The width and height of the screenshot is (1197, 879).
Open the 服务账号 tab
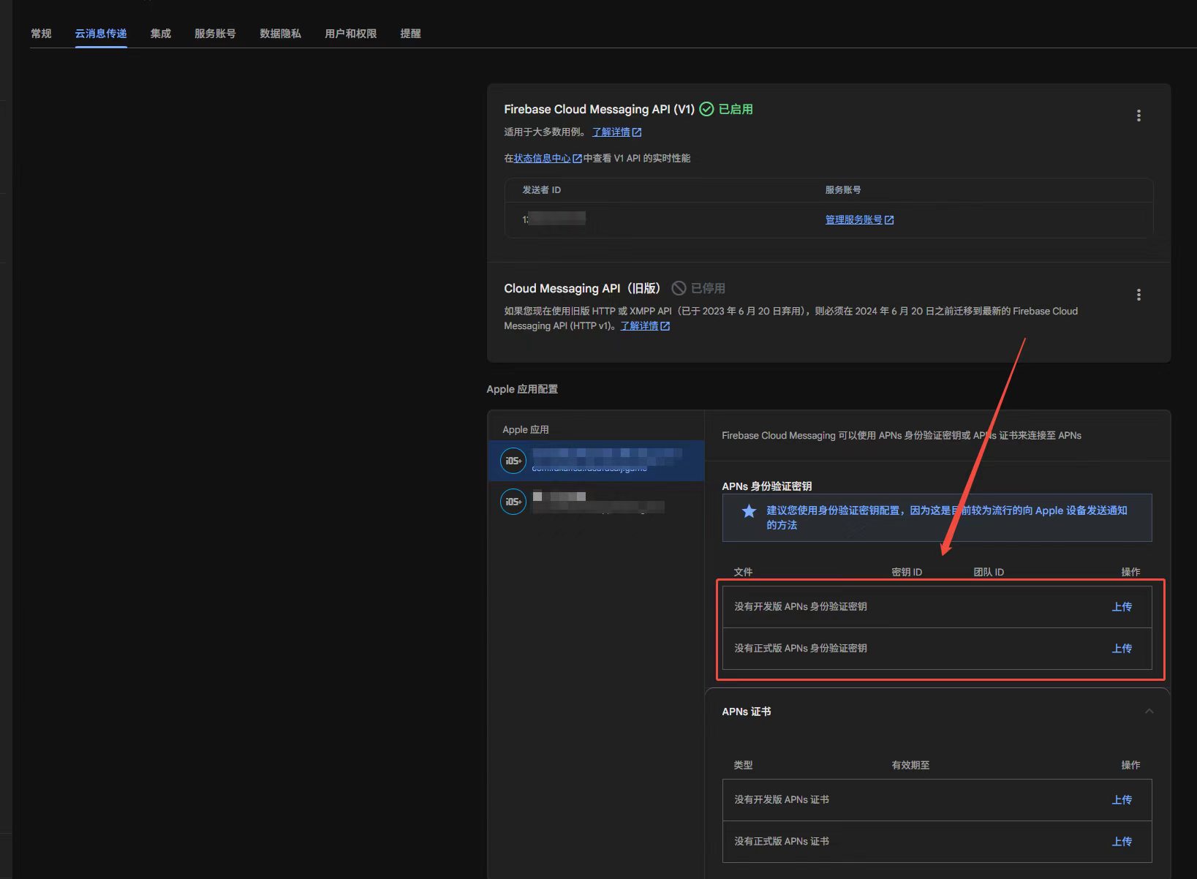coord(215,34)
